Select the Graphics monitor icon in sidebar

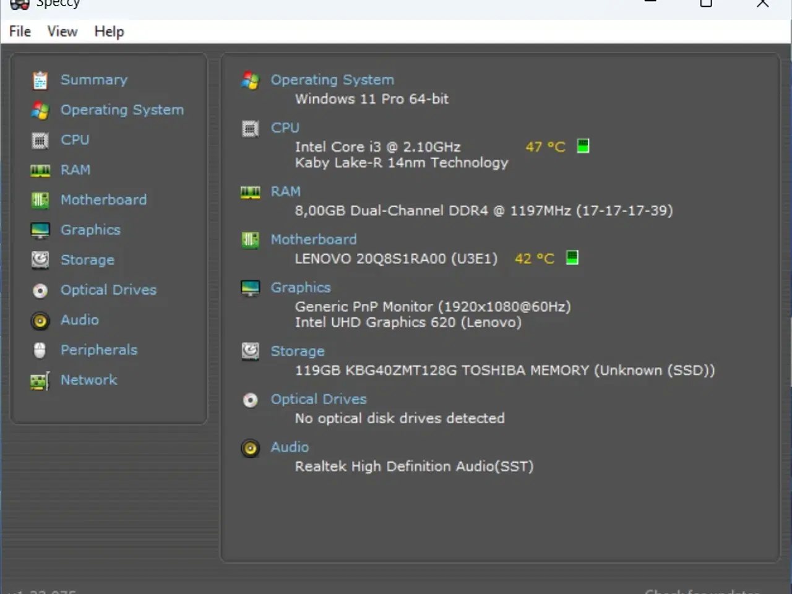pos(40,230)
